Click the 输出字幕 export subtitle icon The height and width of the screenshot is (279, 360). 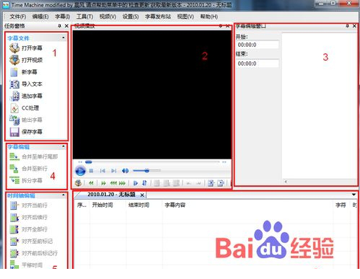[x=14, y=120]
